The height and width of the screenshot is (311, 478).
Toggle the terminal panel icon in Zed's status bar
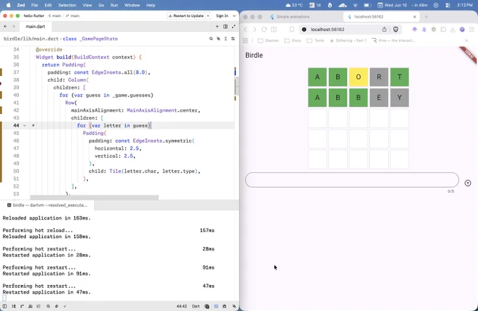point(216,306)
